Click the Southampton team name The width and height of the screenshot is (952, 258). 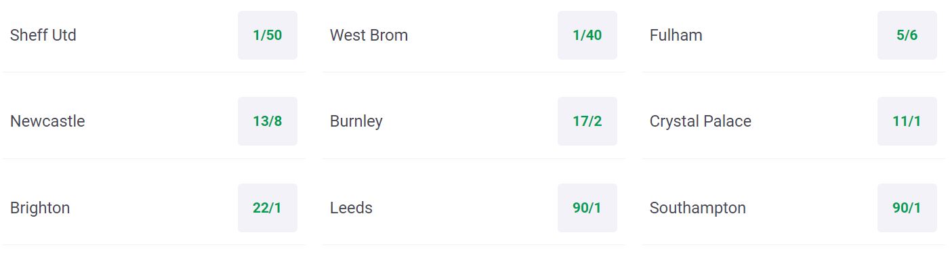[697, 209]
